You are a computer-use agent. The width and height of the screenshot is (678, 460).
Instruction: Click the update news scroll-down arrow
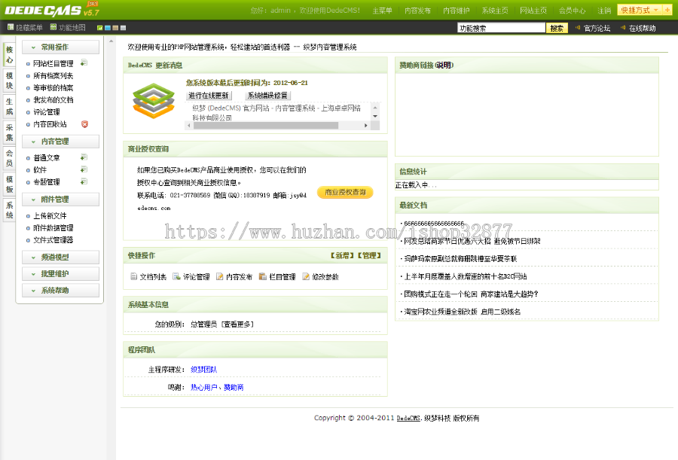[x=375, y=116]
